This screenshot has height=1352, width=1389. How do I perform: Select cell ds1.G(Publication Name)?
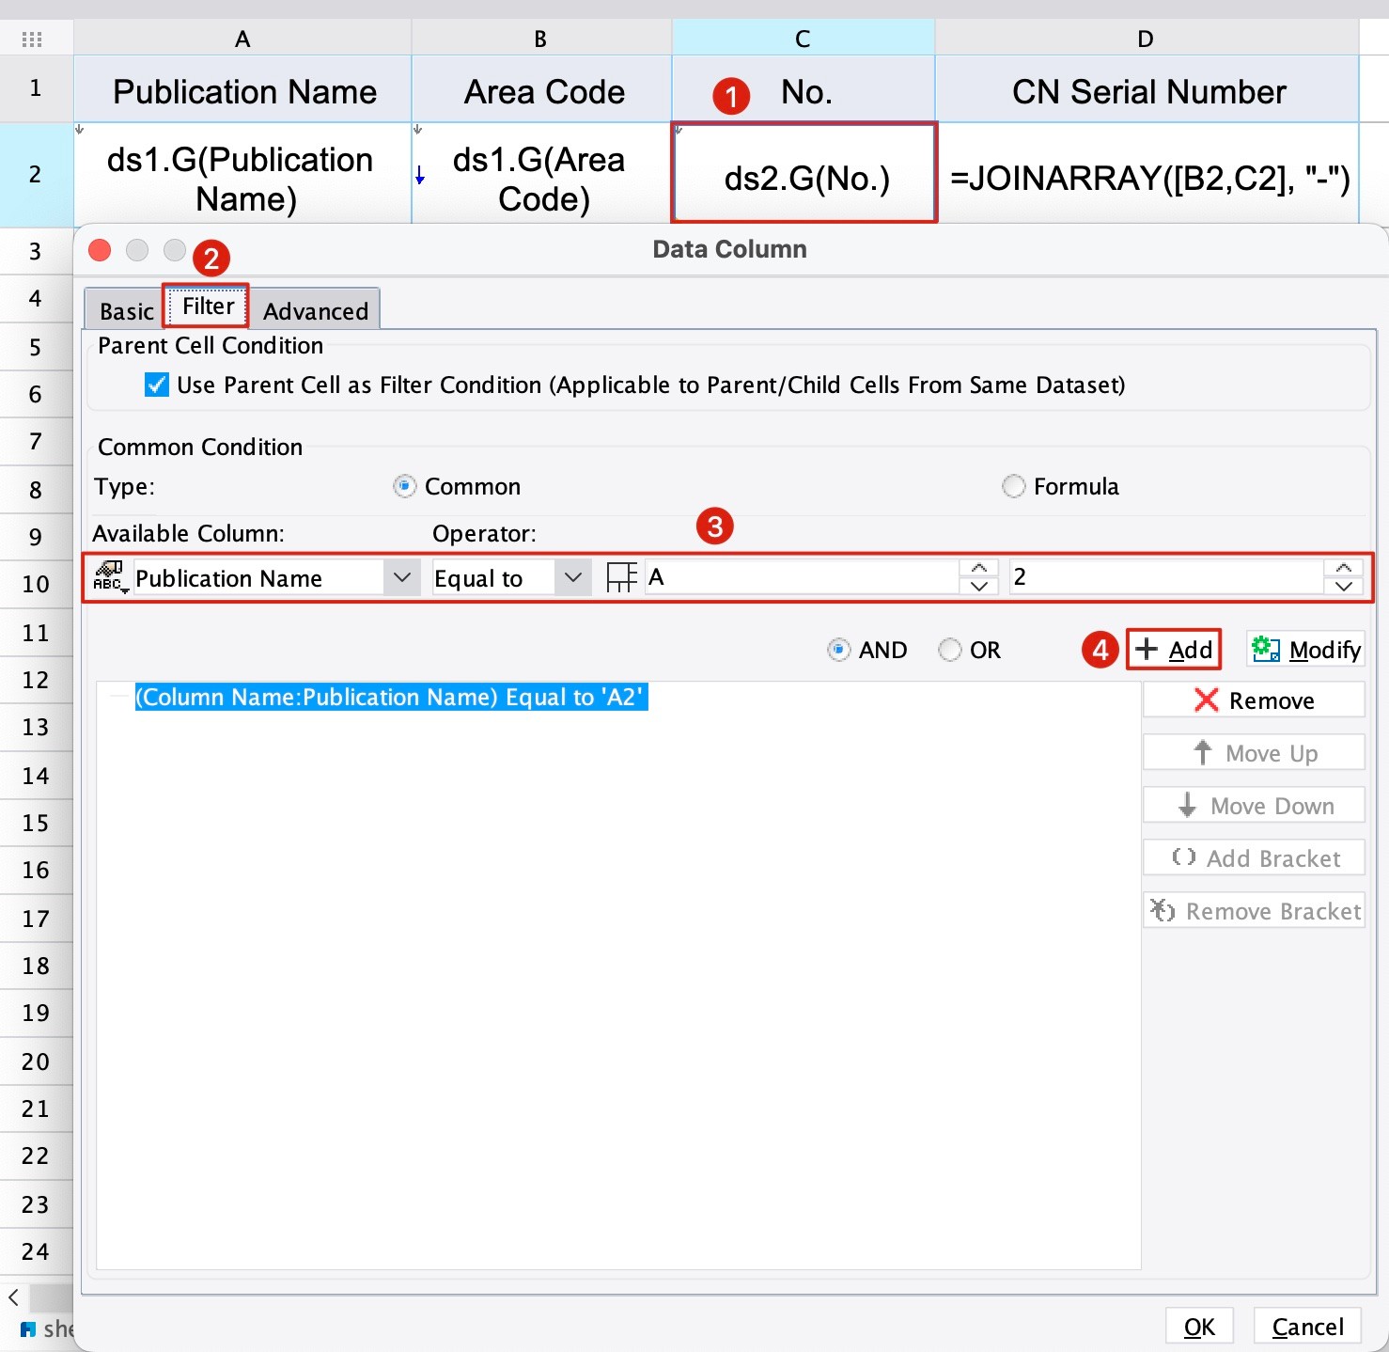(242, 174)
